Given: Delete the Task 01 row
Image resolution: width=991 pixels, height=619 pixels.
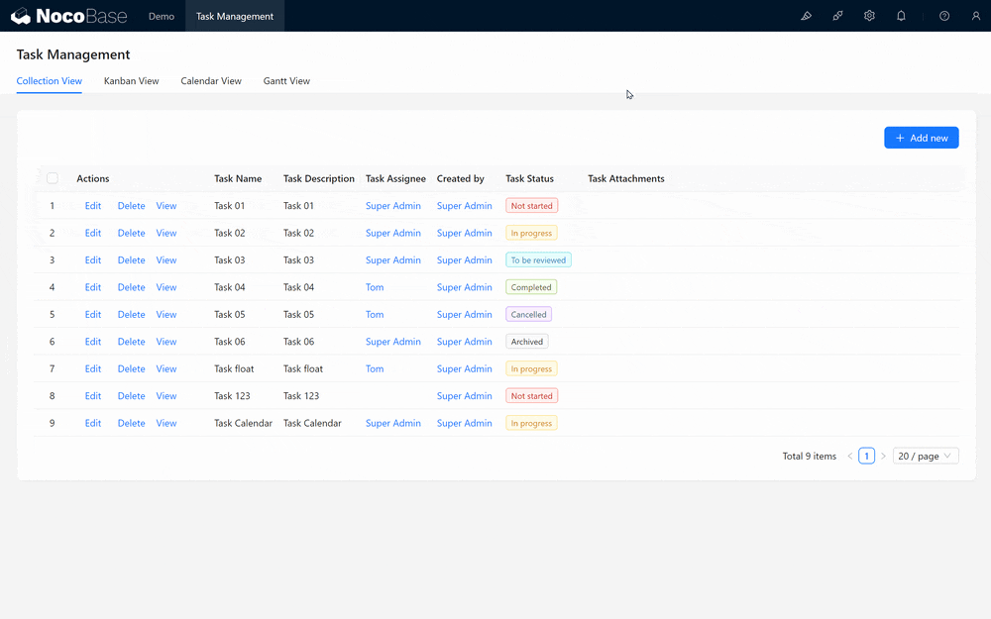Looking at the screenshot, I should [132, 206].
